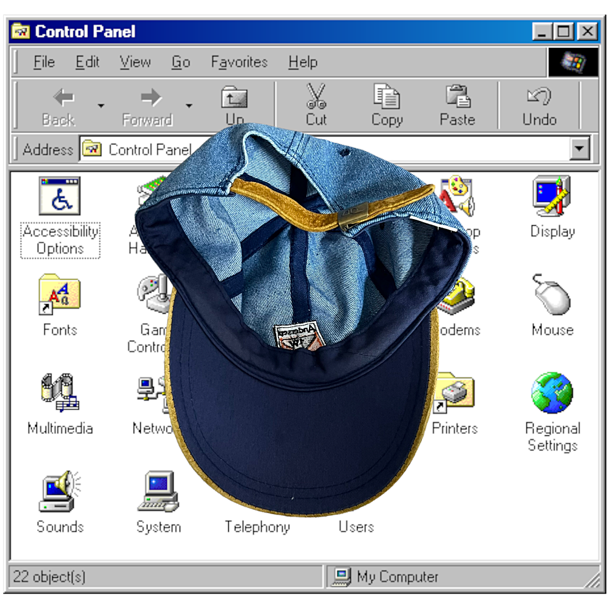
Task: Open the File menu
Action: click(44, 62)
